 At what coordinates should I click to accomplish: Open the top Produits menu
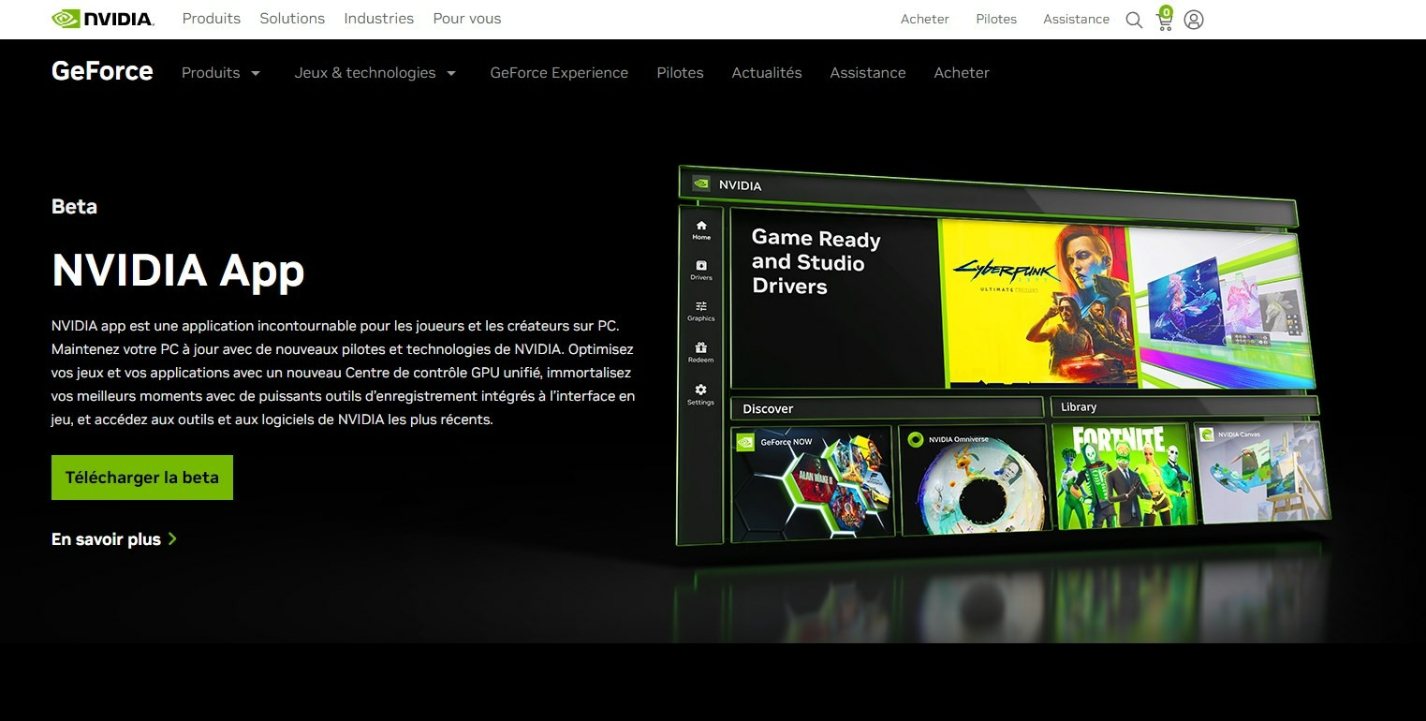(x=212, y=19)
